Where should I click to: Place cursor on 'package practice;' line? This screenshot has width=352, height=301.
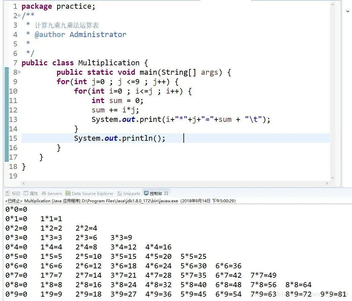[58, 6]
